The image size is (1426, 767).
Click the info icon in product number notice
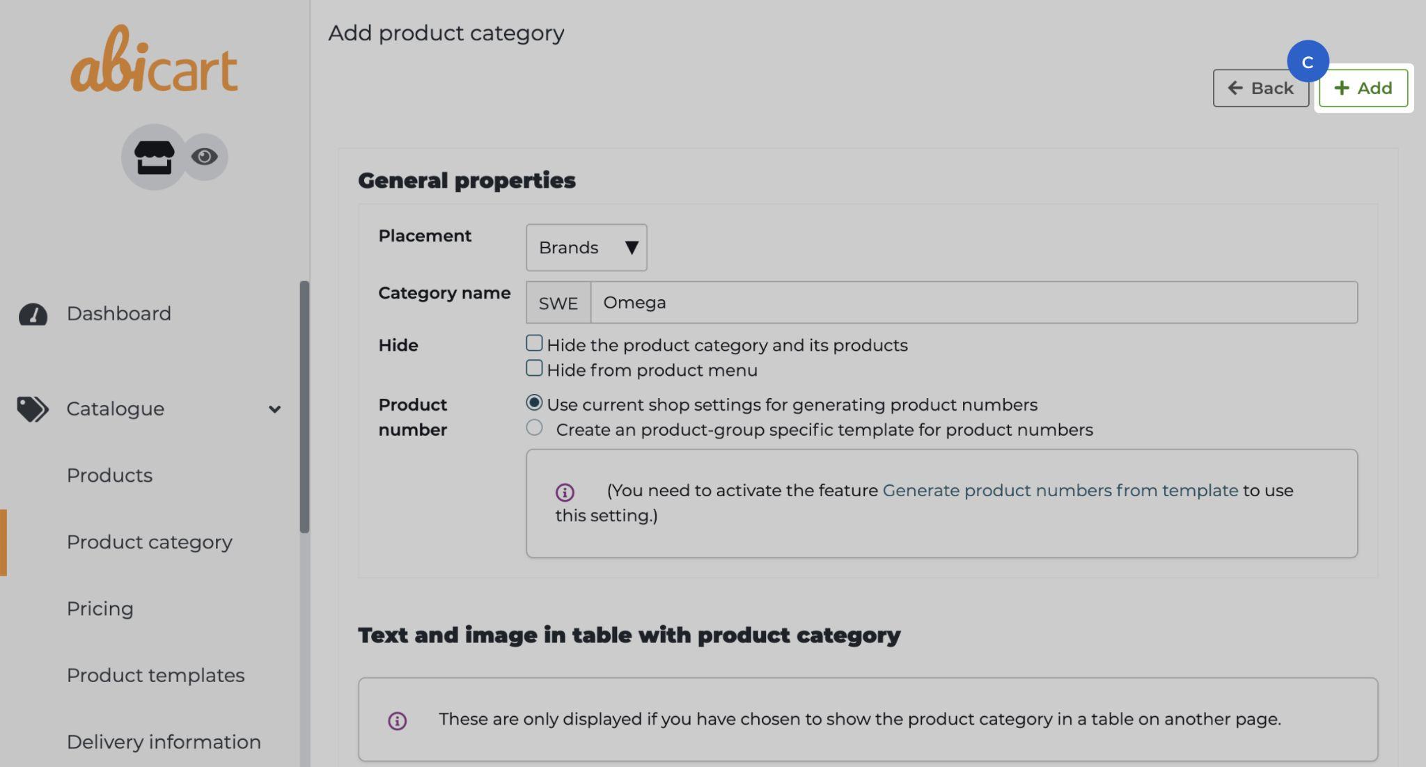[565, 492]
